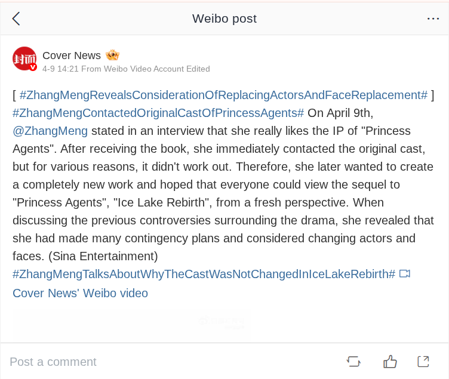Share the post externally
449x379 pixels.
tap(423, 361)
